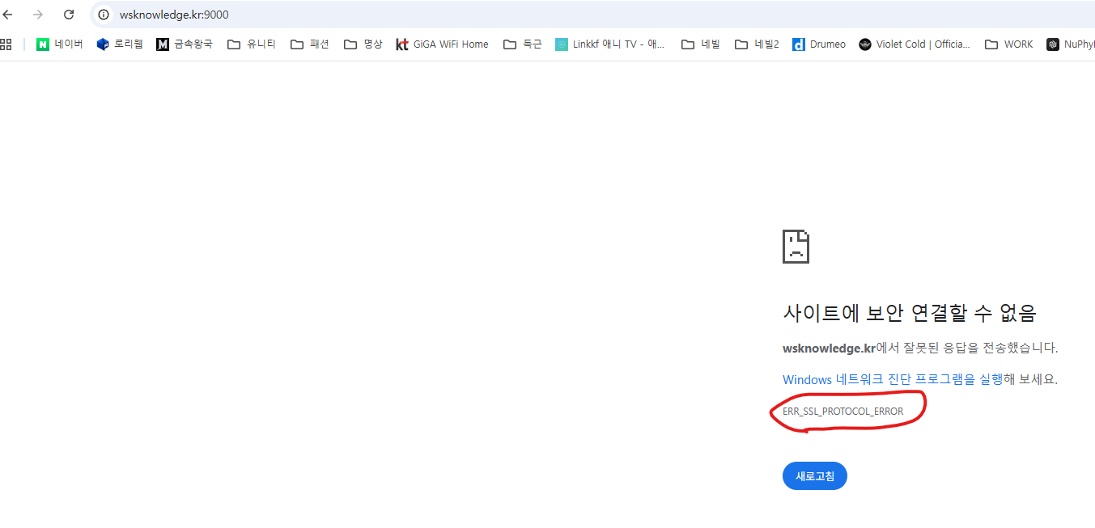Click the bold wsknowledge.kr text in message
This screenshot has height=528, width=1095.
point(829,348)
